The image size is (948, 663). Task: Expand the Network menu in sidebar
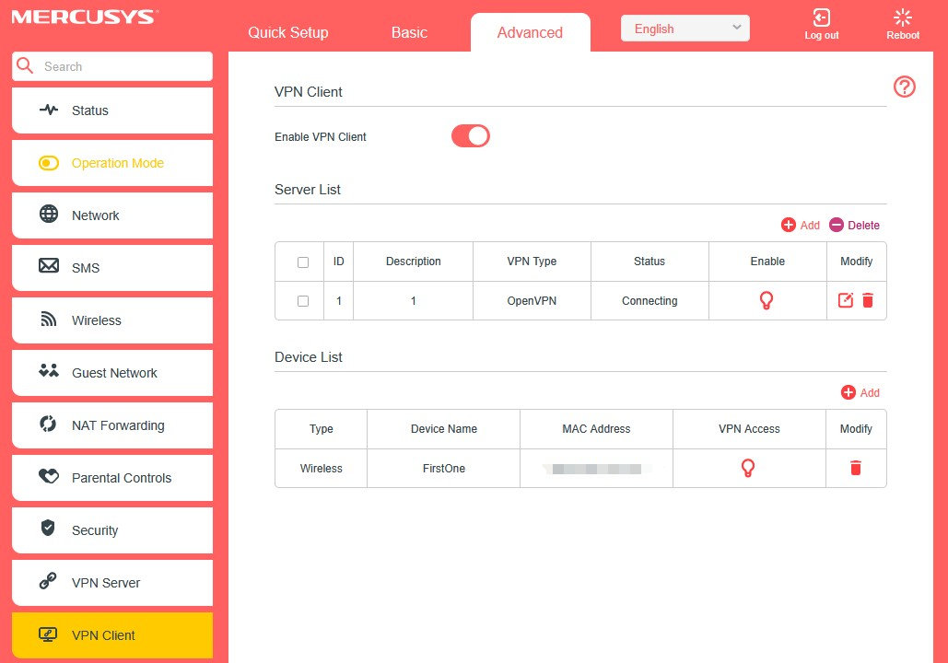point(112,215)
